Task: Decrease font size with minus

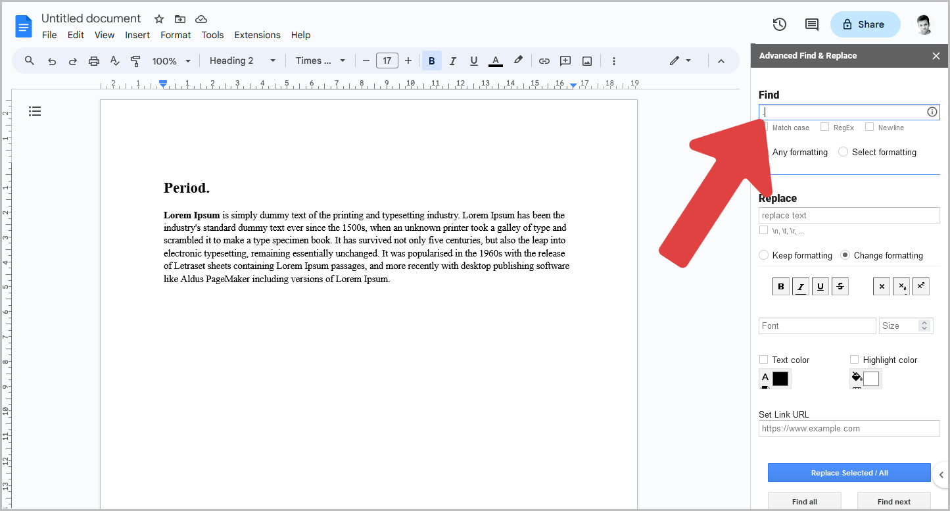Action: (366, 61)
